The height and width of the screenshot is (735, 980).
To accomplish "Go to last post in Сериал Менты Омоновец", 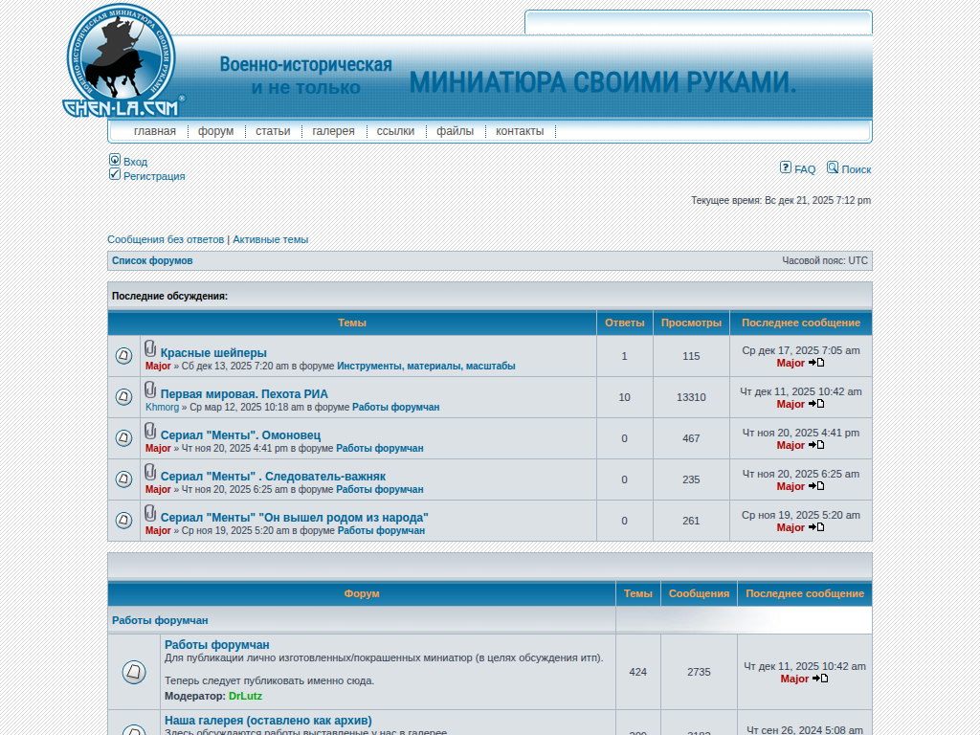I will coord(816,445).
